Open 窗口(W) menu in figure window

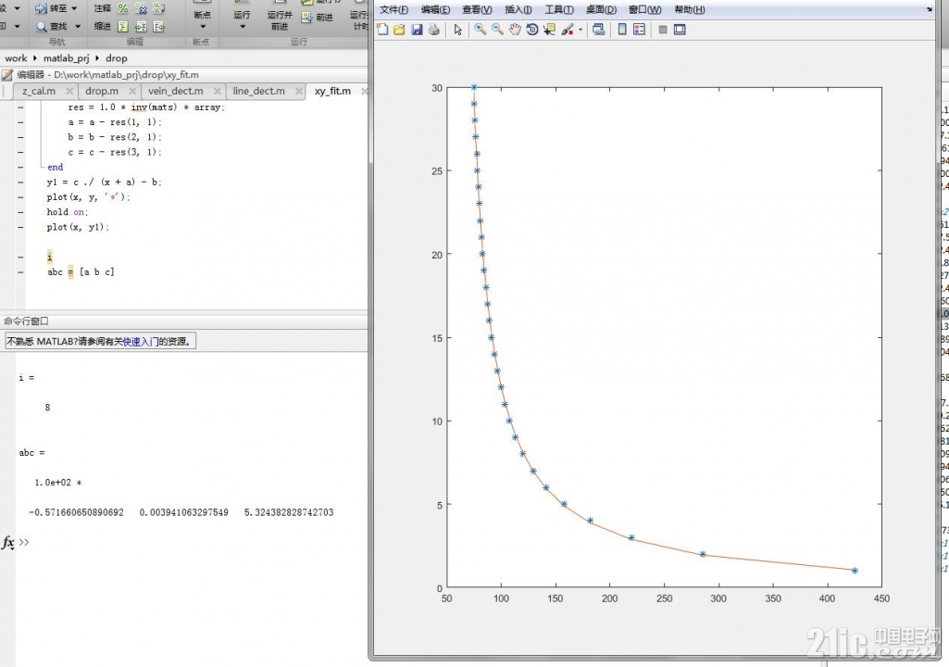pos(644,9)
